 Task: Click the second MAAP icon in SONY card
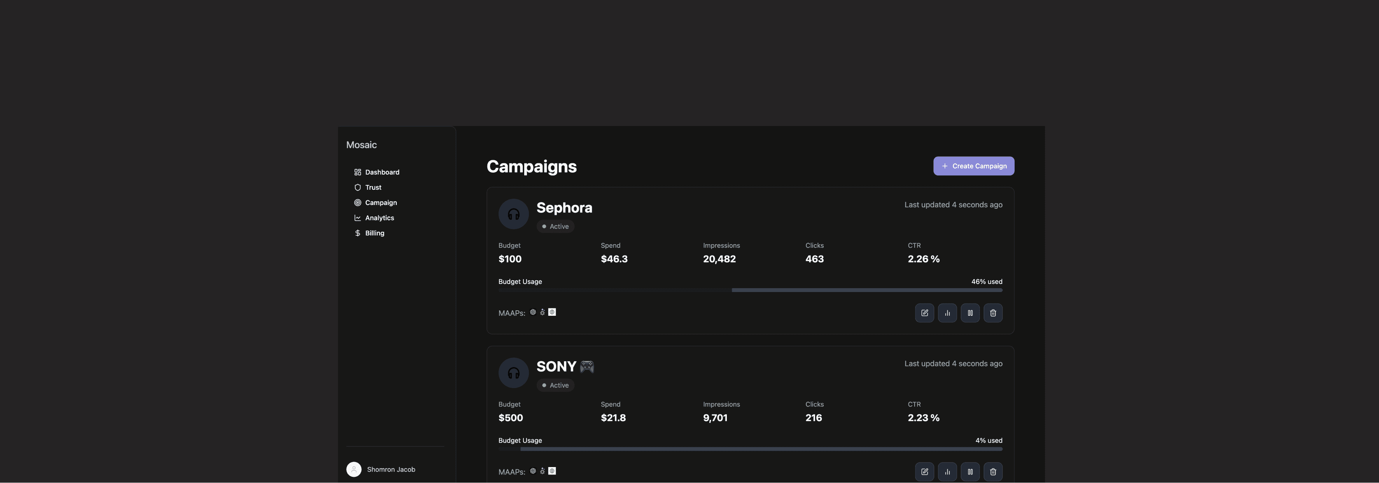pos(542,471)
